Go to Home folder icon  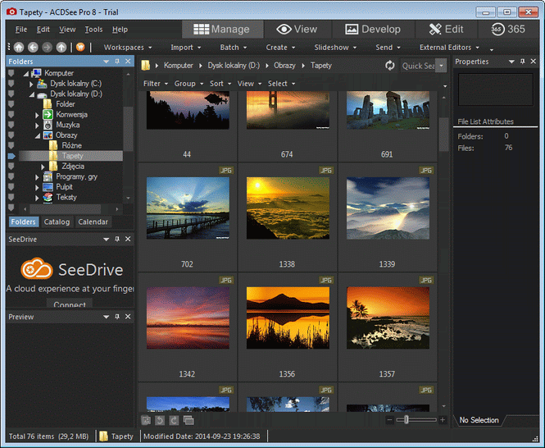click(x=19, y=47)
